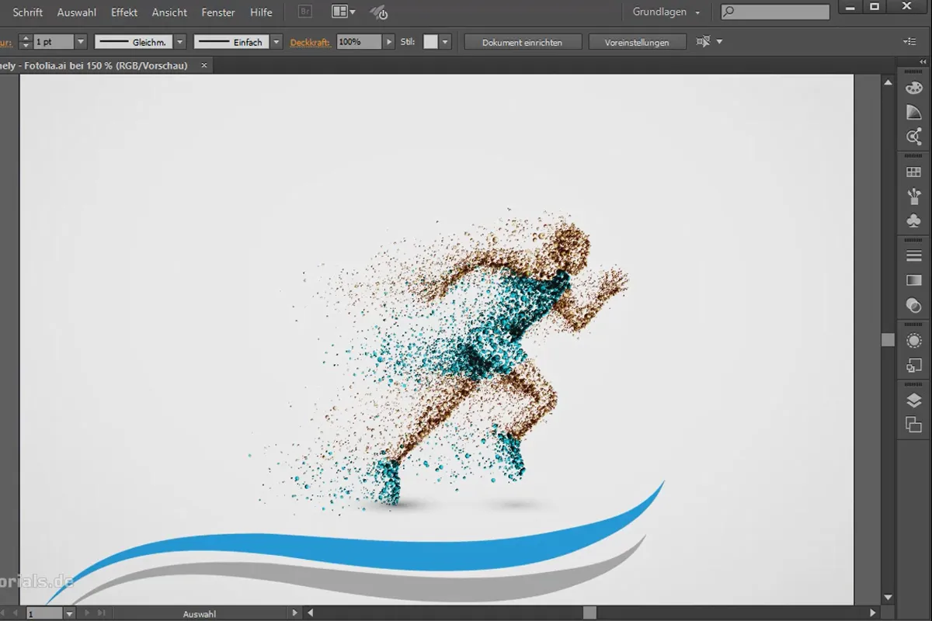Click the Arrange Documents dropdown arrow

(353, 12)
